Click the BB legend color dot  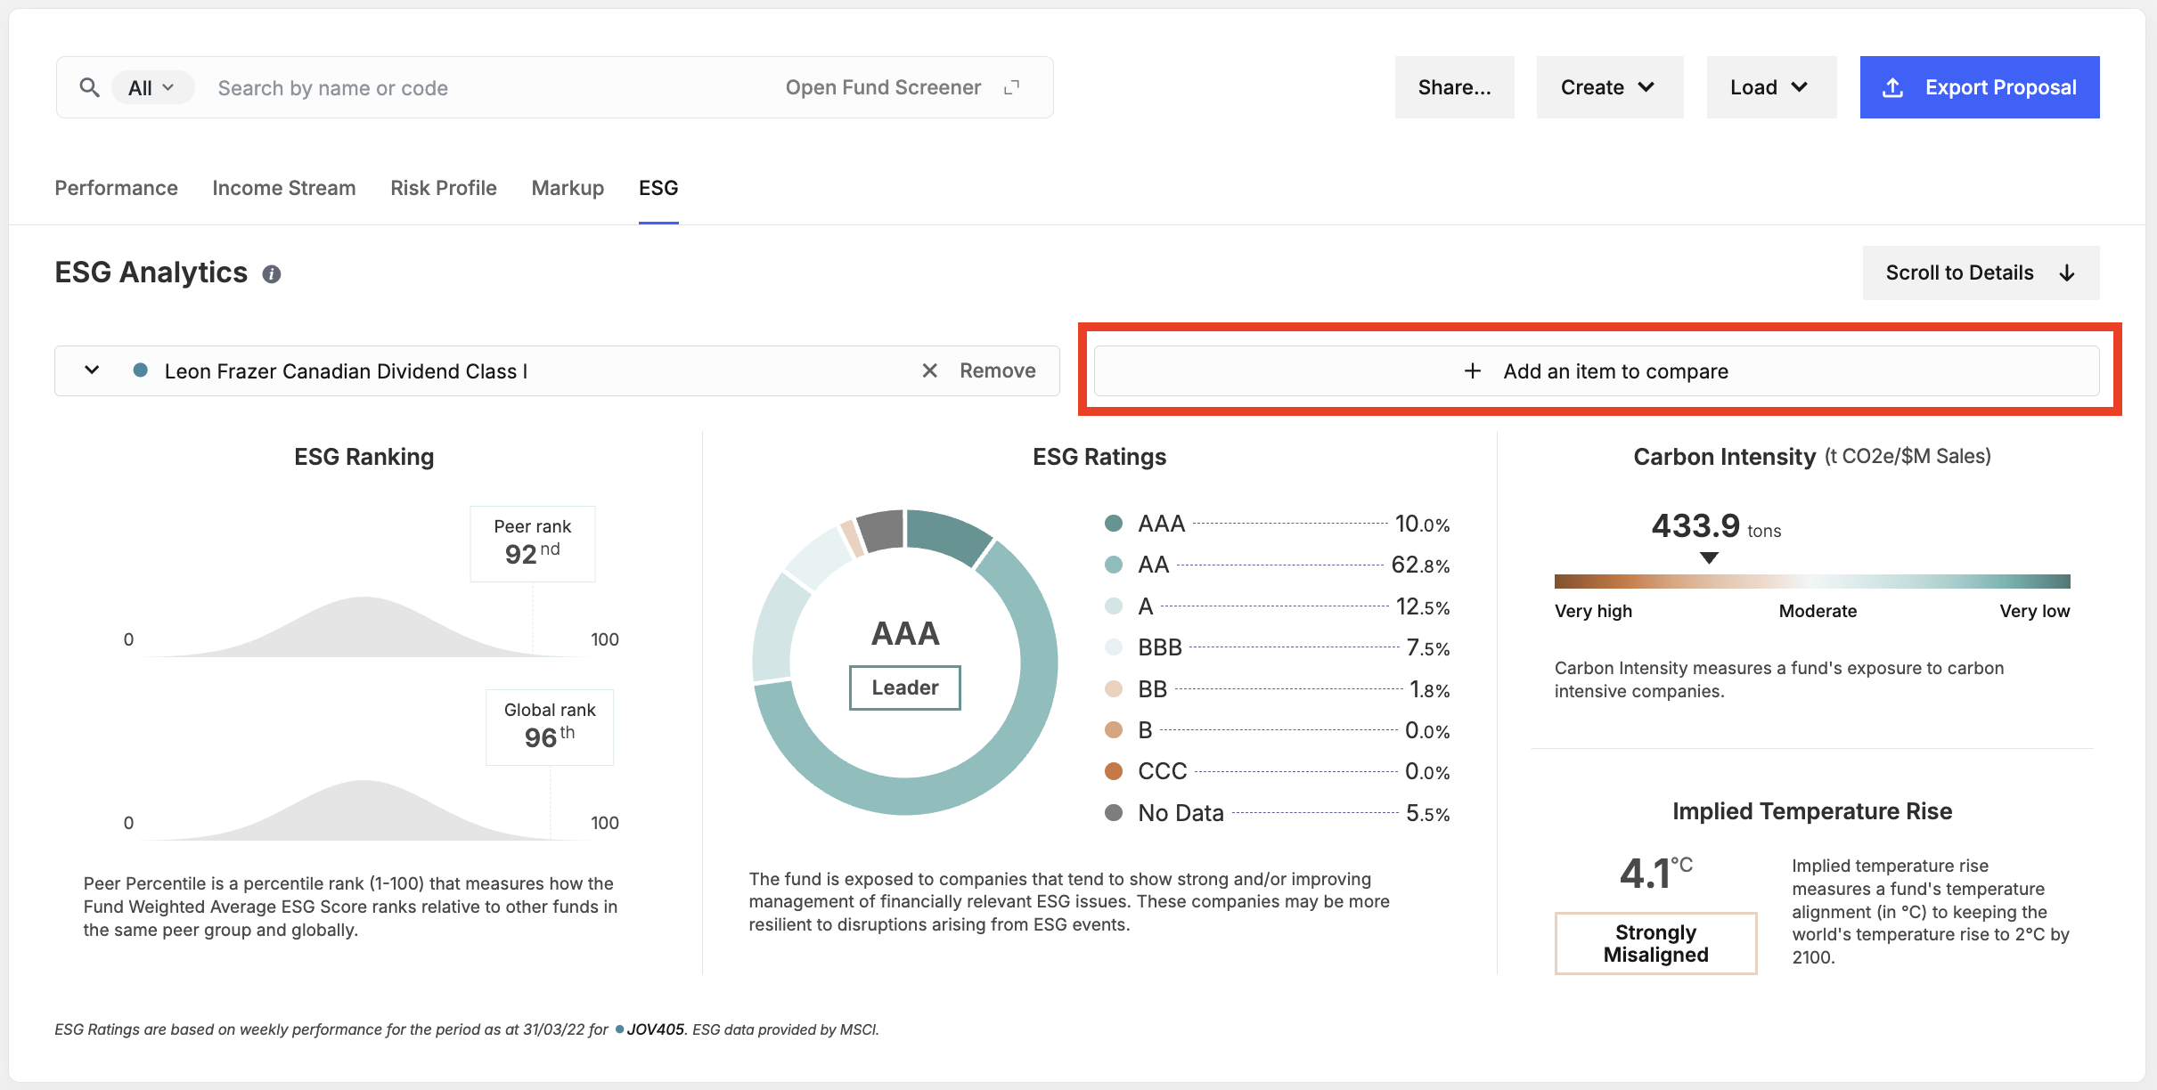coord(1113,689)
